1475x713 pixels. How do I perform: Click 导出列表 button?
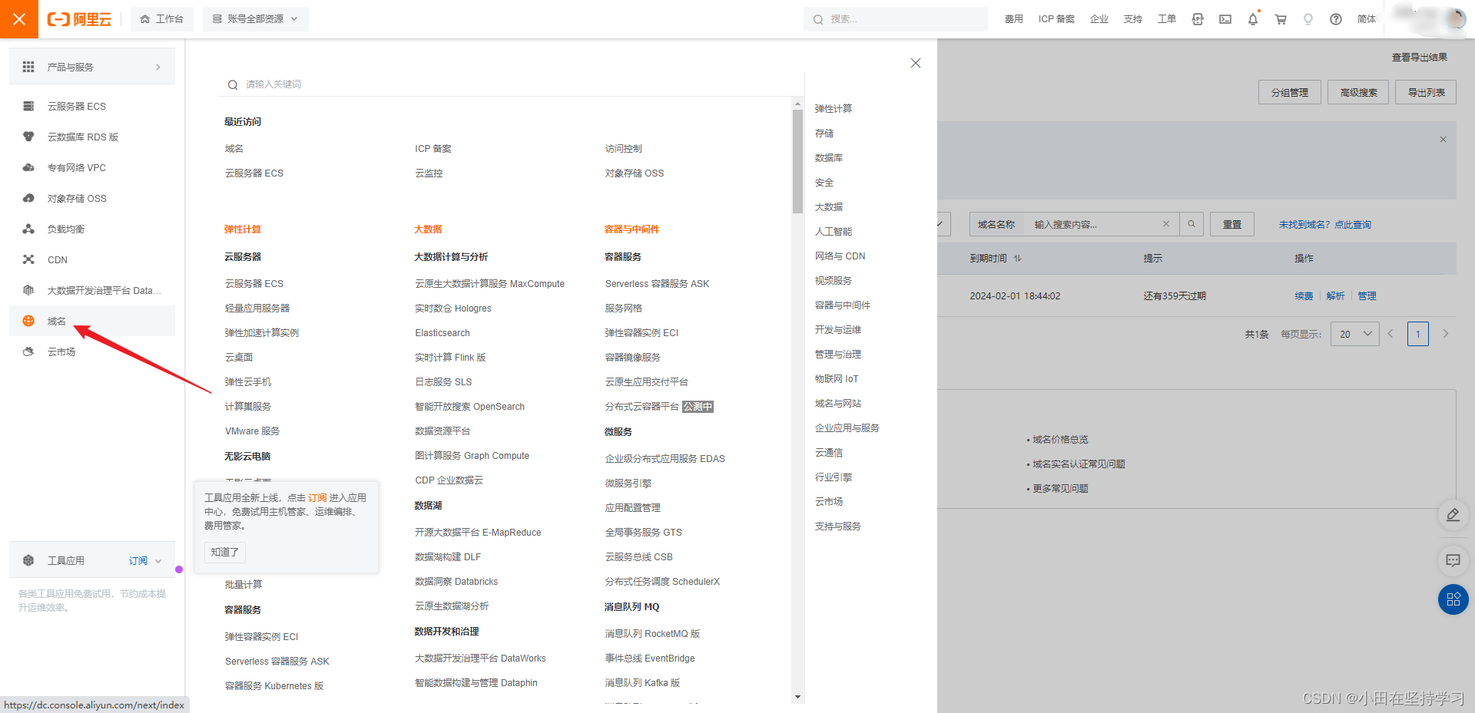point(1426,92)
